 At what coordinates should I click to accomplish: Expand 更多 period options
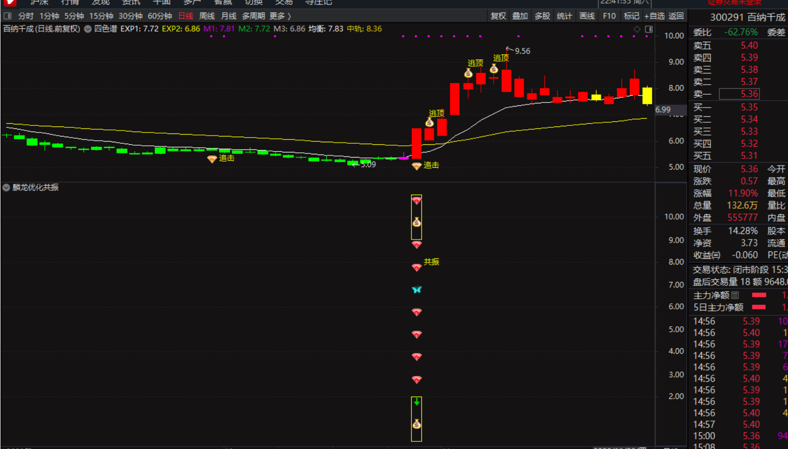280,16
